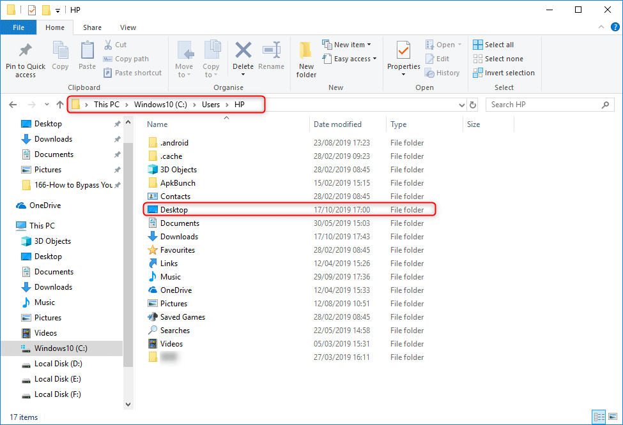Select Videos under This PC in navigation pane
This screenshot has width=623, height=425.
pyautogui.click(x=40, y=333)
